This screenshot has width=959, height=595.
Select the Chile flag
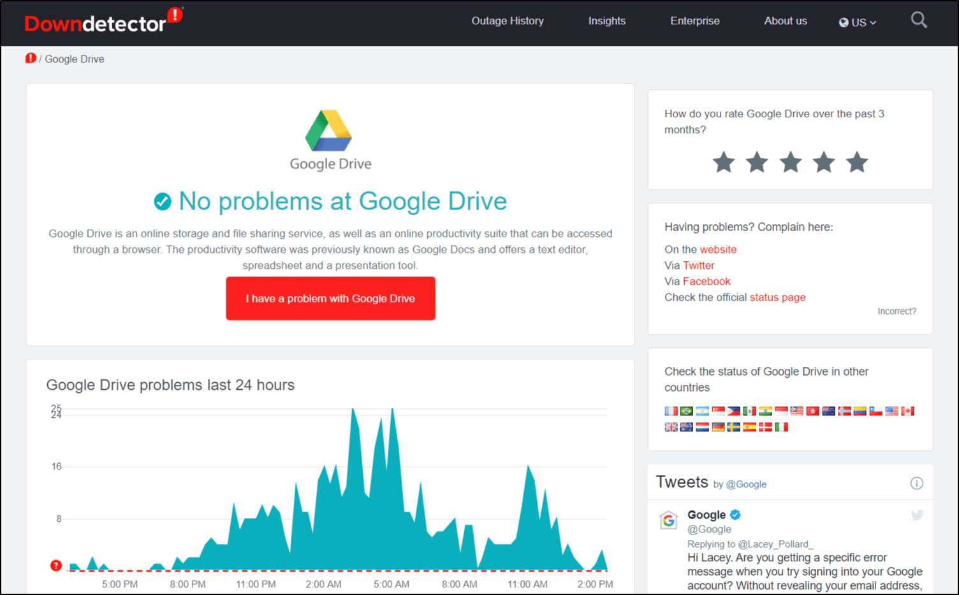(875, 411)
